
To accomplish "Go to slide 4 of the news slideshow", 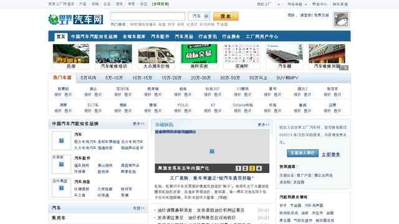I will 259,168.
